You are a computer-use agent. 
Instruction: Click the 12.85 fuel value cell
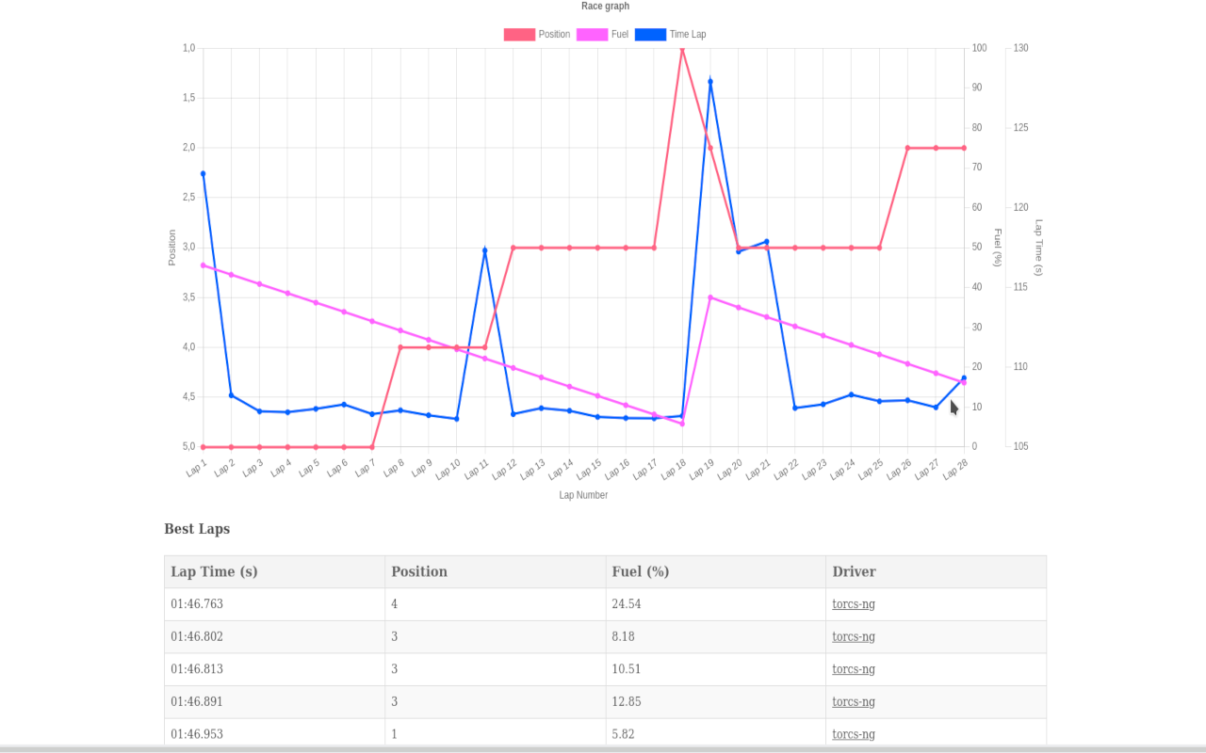tap(716, 701)
